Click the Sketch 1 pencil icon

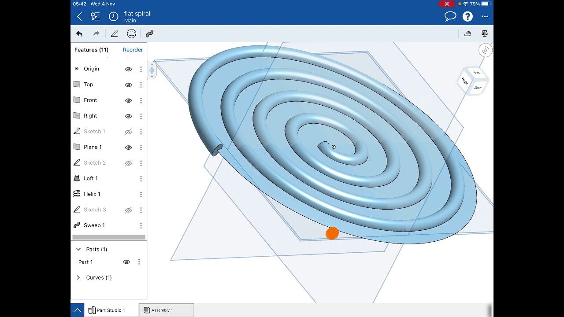[x=77, y=131]
